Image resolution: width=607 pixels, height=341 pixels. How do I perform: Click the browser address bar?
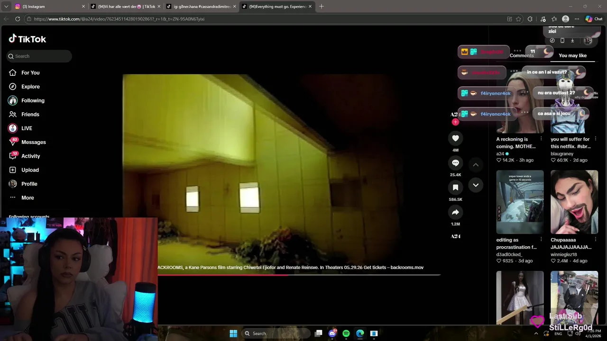pyautogui.click(x=266, y=19)
